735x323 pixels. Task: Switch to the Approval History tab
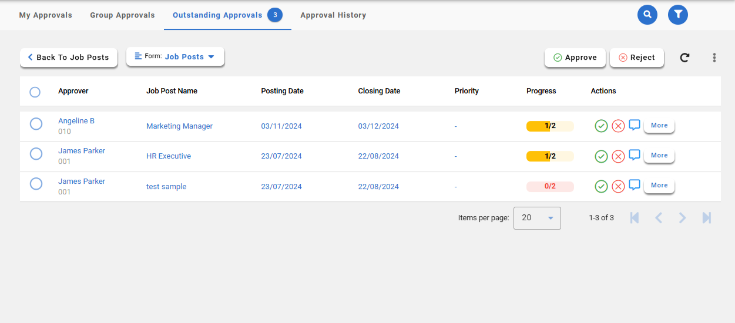tap(333, 15)
